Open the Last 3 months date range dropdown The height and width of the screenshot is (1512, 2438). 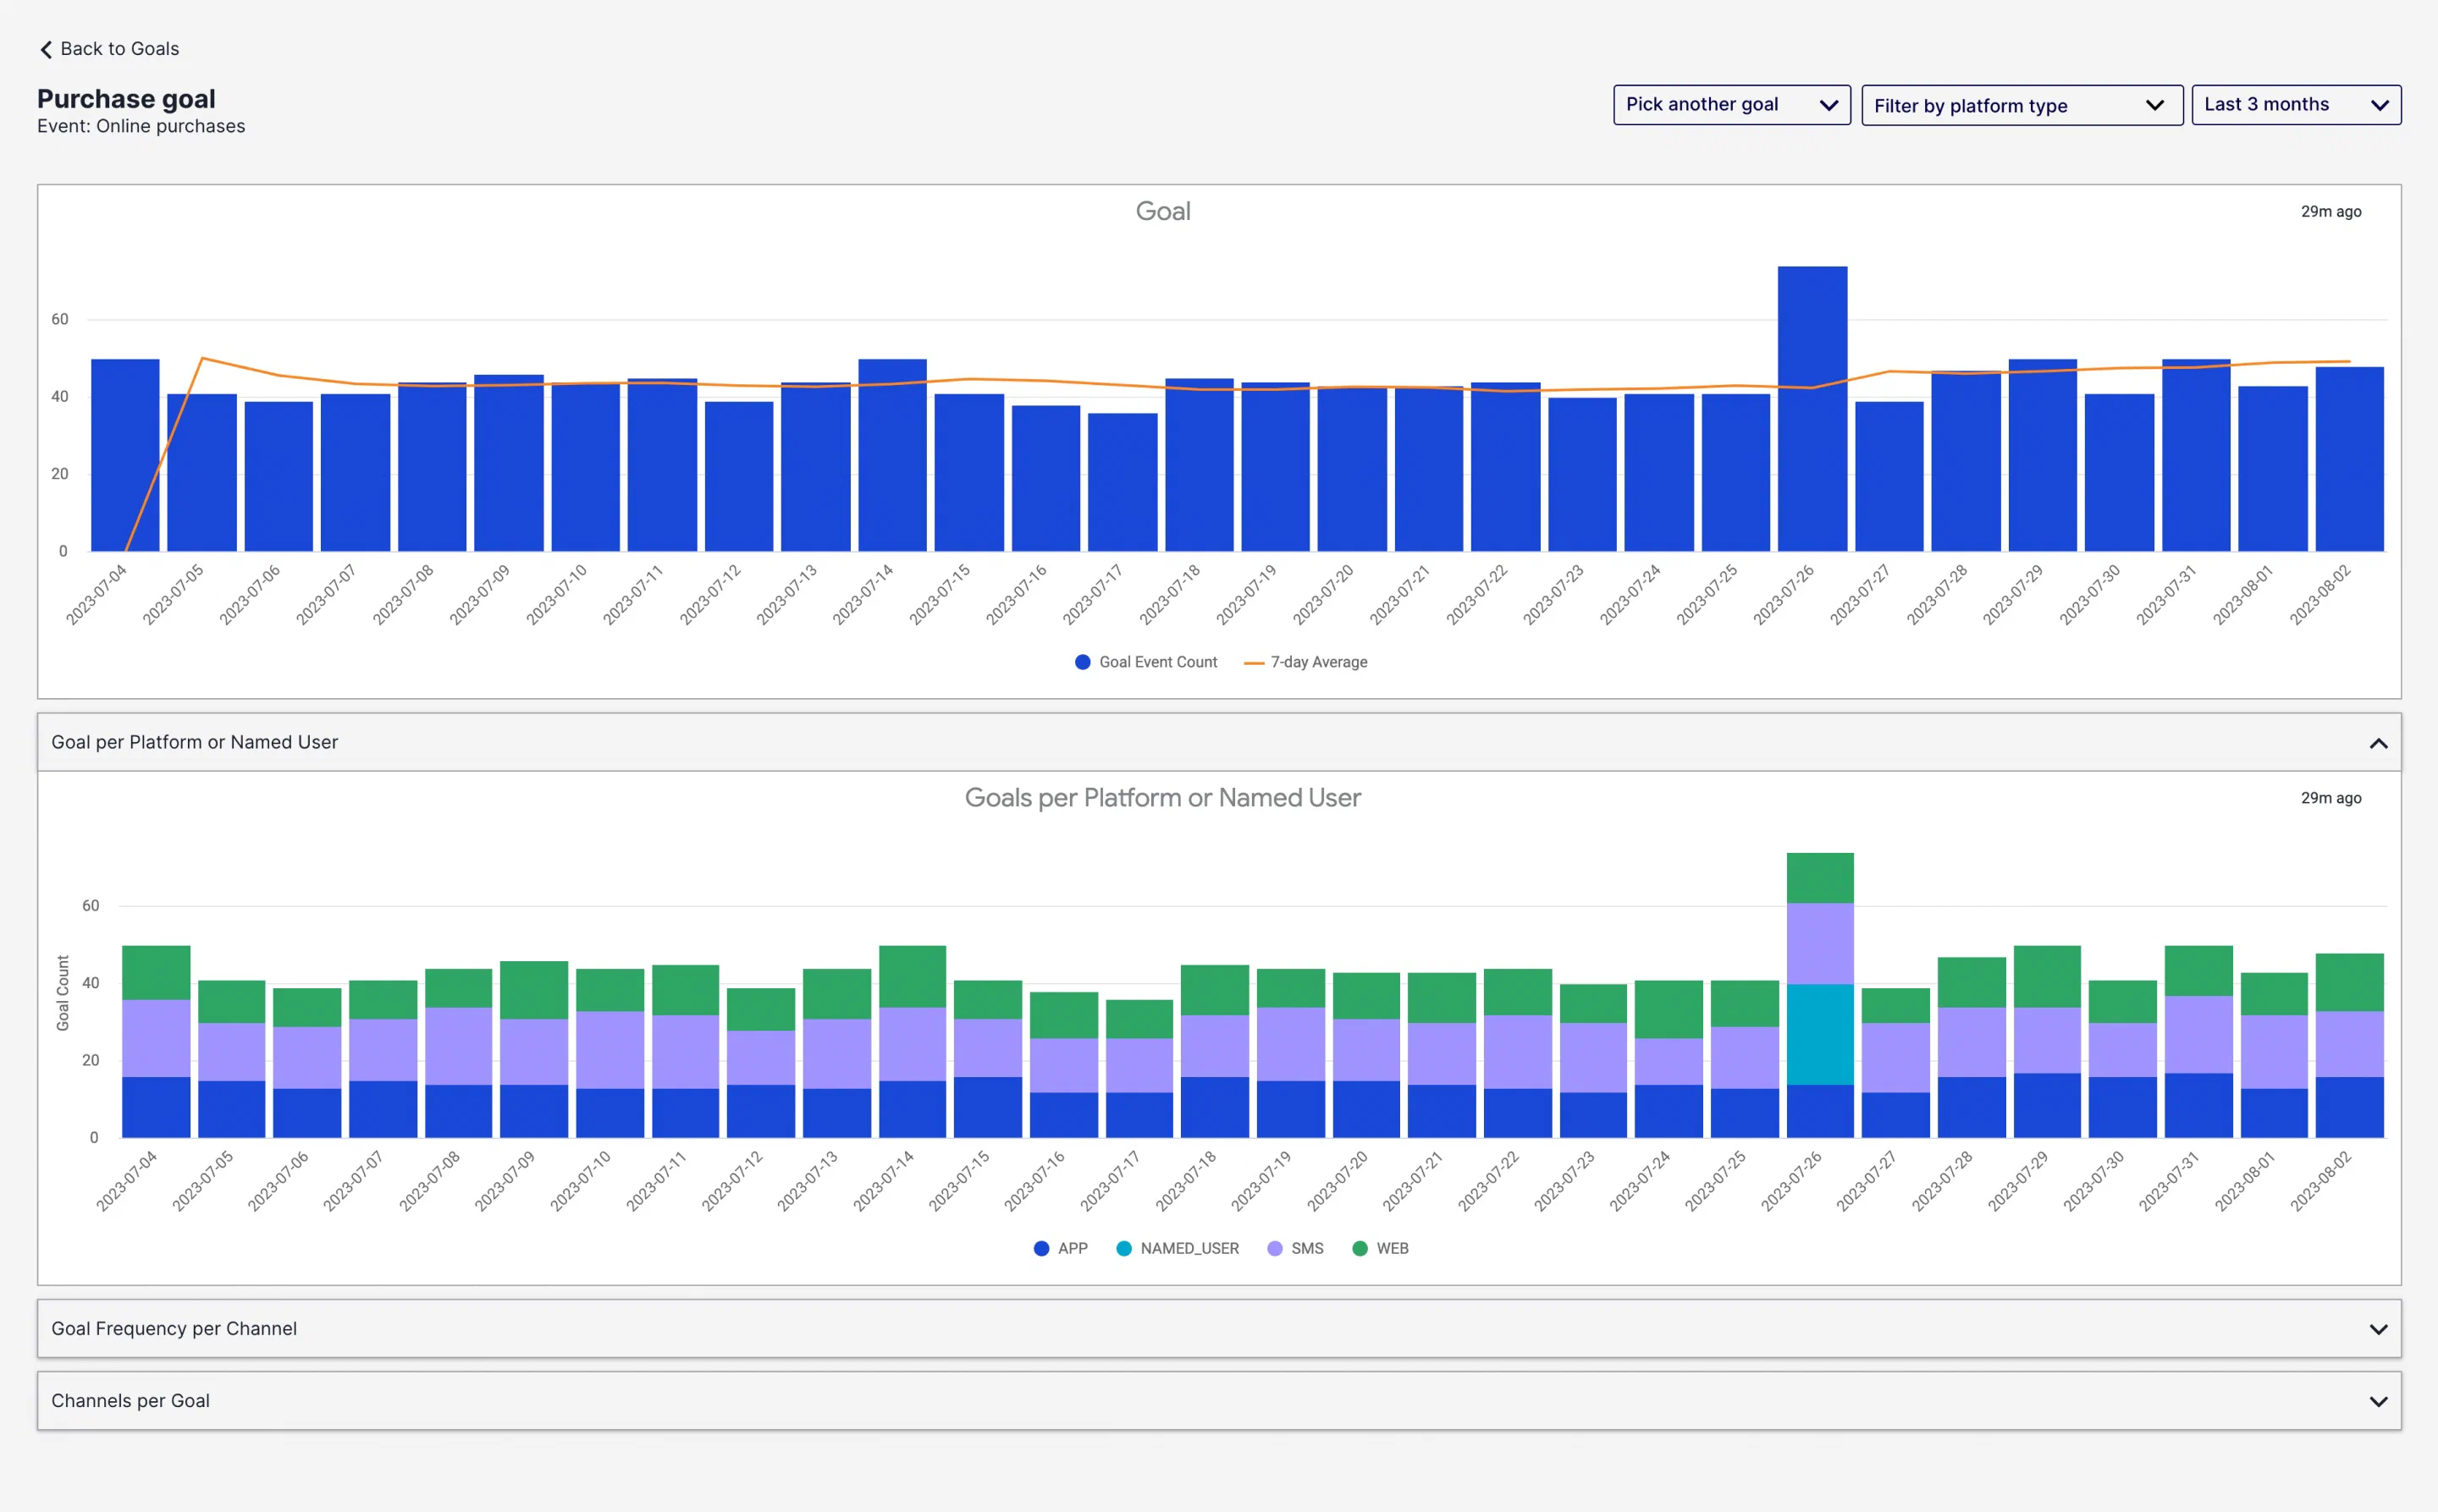tap(2295, 105)
